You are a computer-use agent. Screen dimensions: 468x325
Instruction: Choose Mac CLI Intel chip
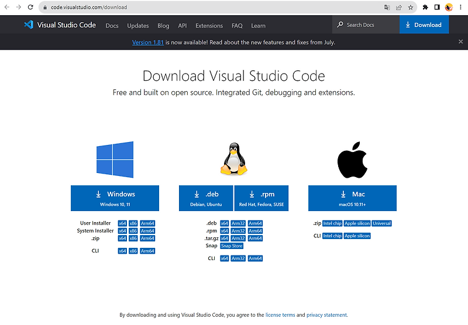click(332, 236)
